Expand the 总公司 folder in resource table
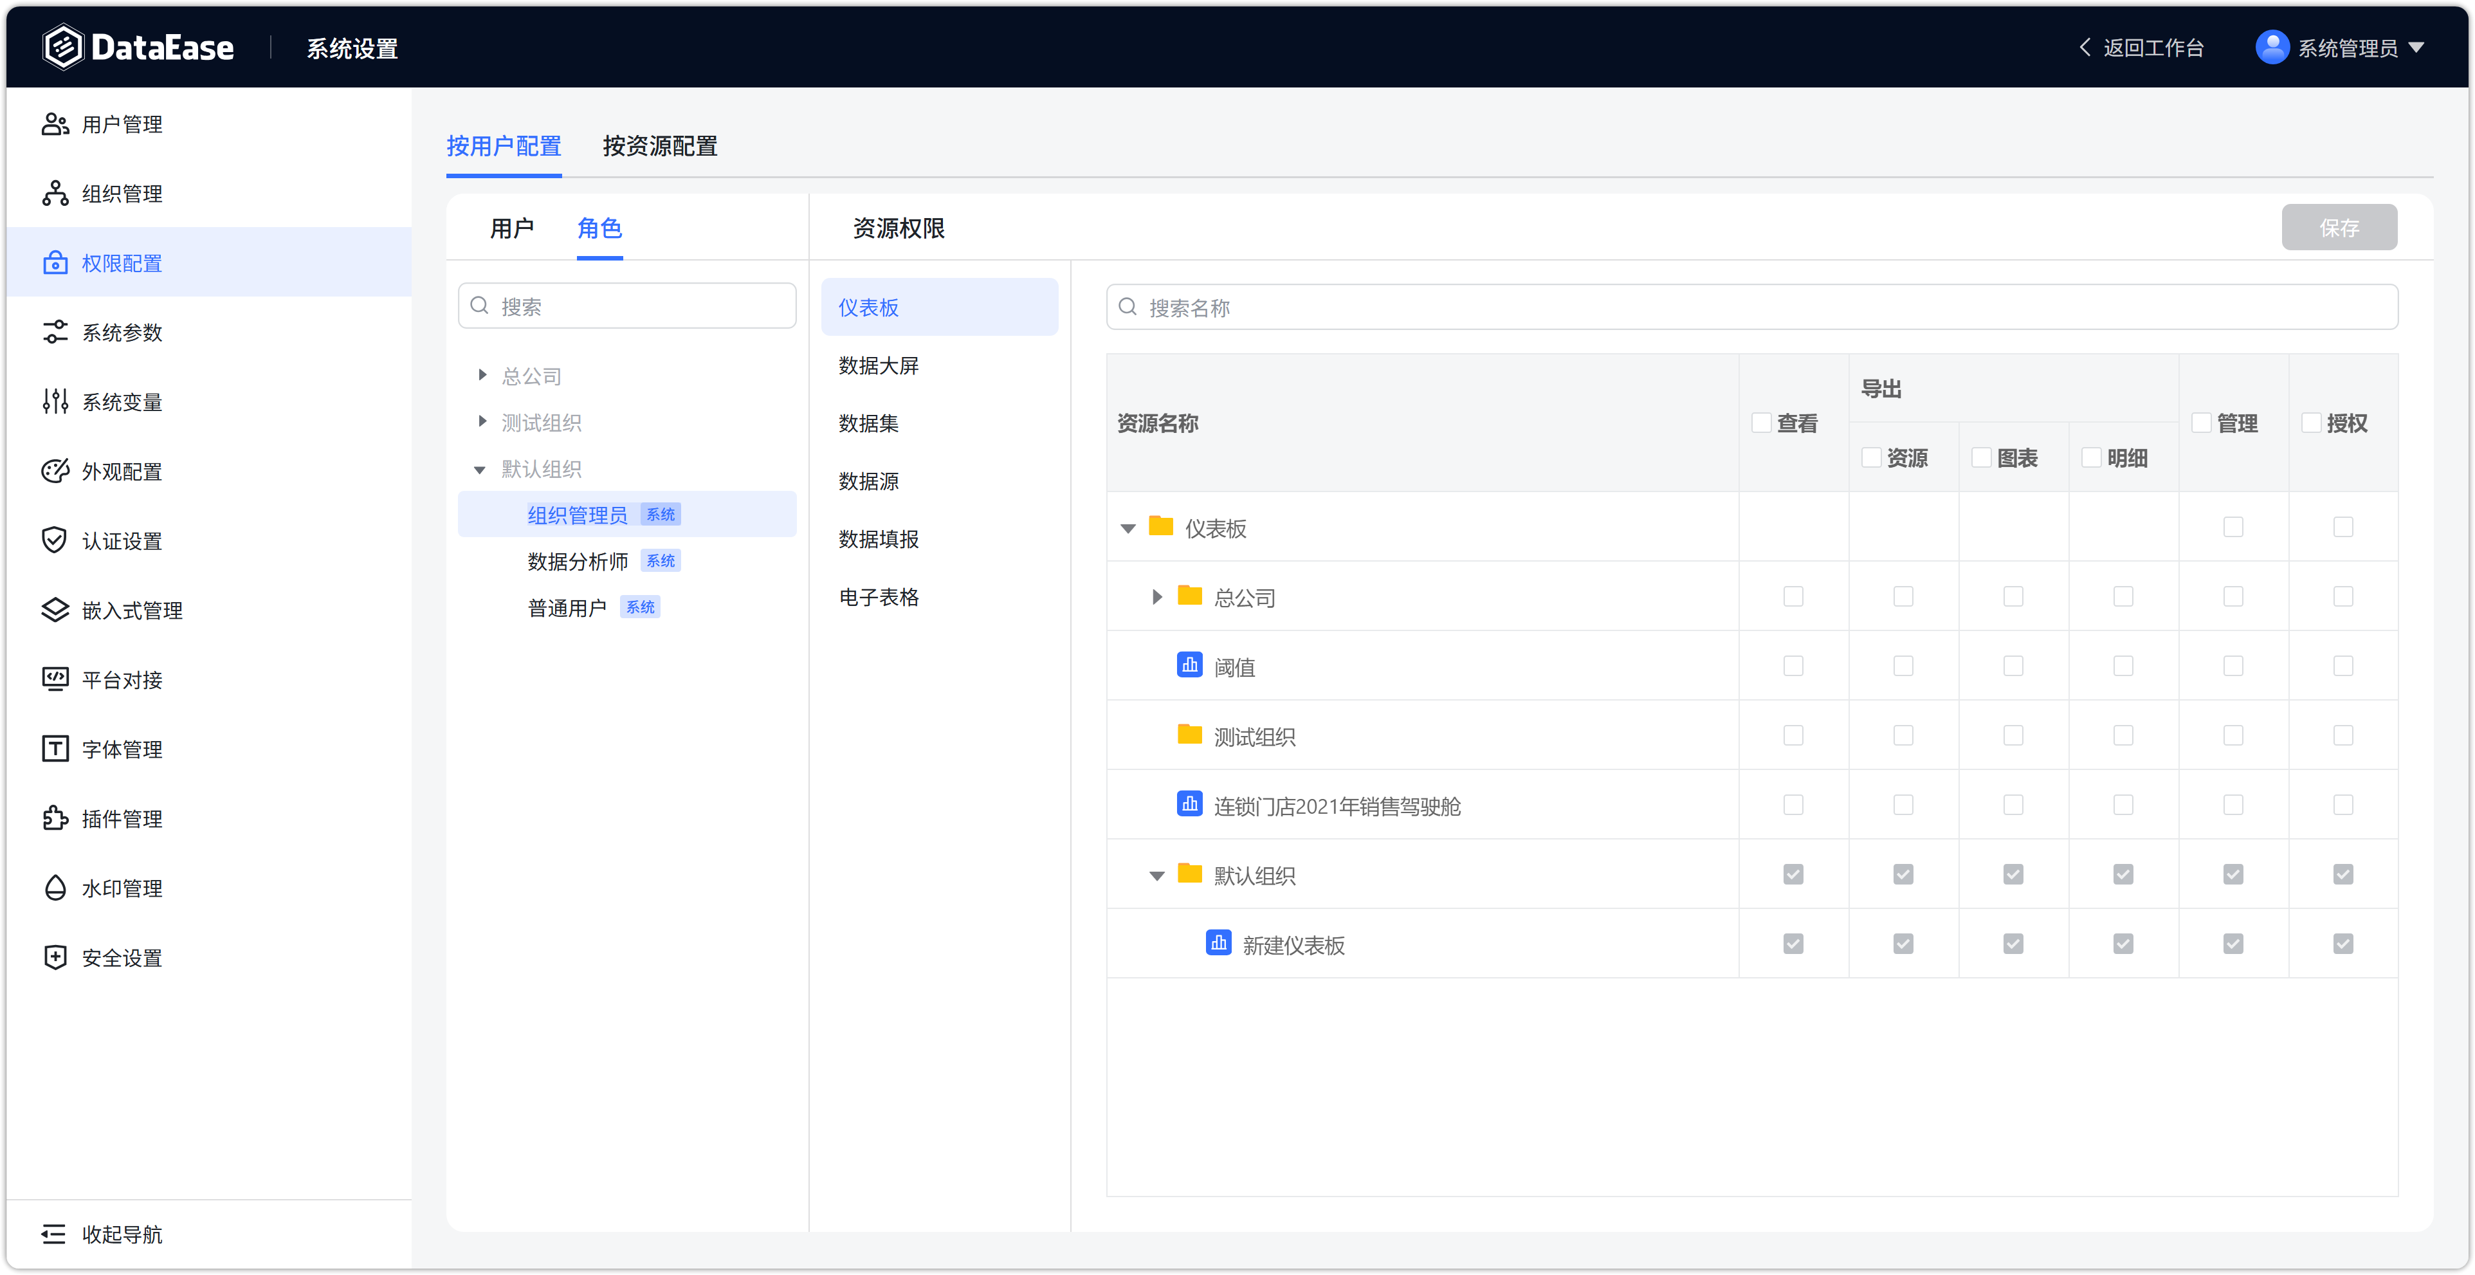 (x=1157, y=597)
